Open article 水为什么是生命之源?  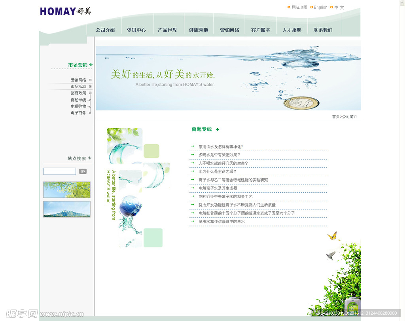click(x=218, y=171)
